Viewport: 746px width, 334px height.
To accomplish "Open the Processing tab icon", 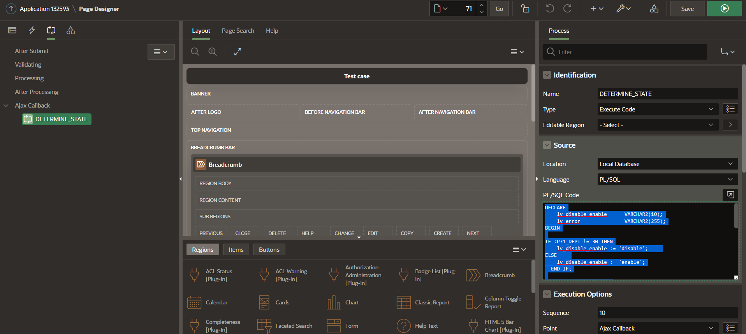I will tap(51, 30).
